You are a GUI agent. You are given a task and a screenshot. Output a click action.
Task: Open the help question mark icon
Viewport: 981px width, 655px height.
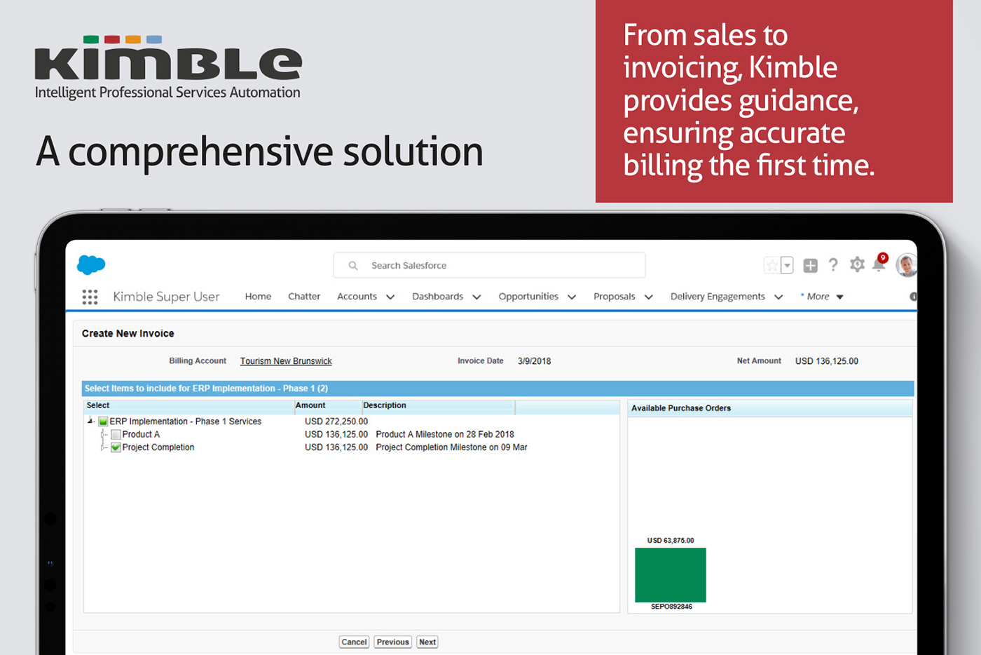point(832,264)
